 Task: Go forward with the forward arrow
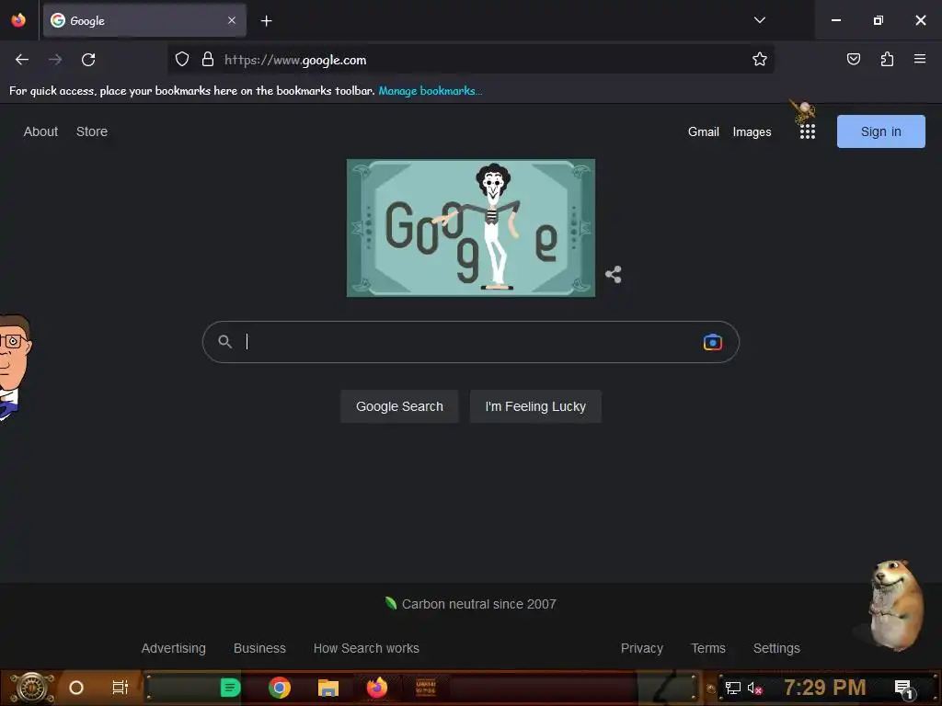[x=55, y=60]
